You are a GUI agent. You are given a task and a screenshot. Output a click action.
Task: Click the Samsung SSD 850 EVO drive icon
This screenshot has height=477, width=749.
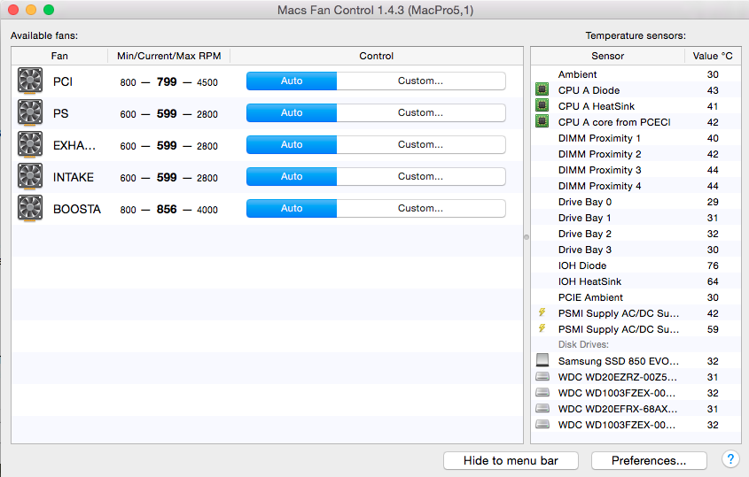pos(542,360)
